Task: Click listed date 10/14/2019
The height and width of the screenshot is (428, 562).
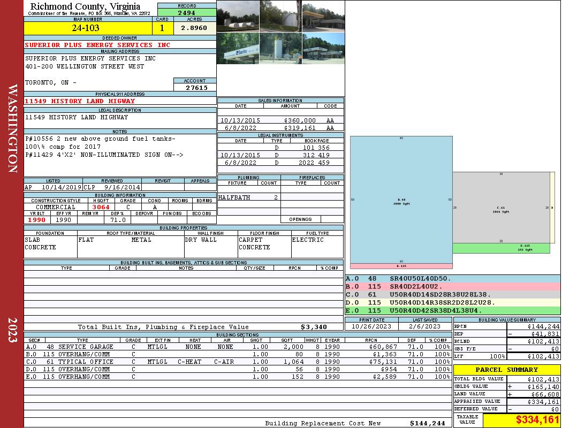Action: tap(62, 187)
